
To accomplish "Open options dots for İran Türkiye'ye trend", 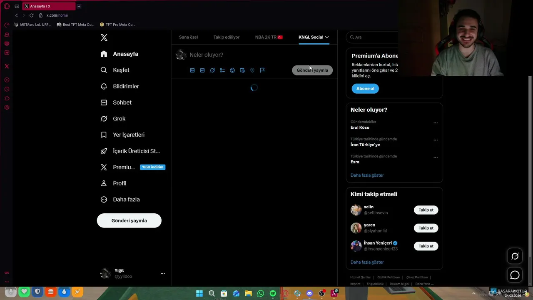I will [x=436, y=140].
